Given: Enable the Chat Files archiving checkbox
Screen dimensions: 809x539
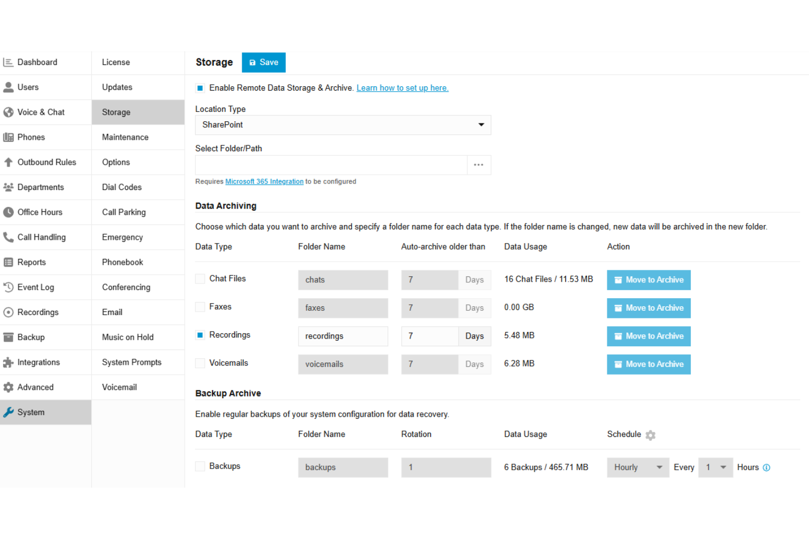Looking at the screenshot, I should pyautogui.click(x=200, y=279).
